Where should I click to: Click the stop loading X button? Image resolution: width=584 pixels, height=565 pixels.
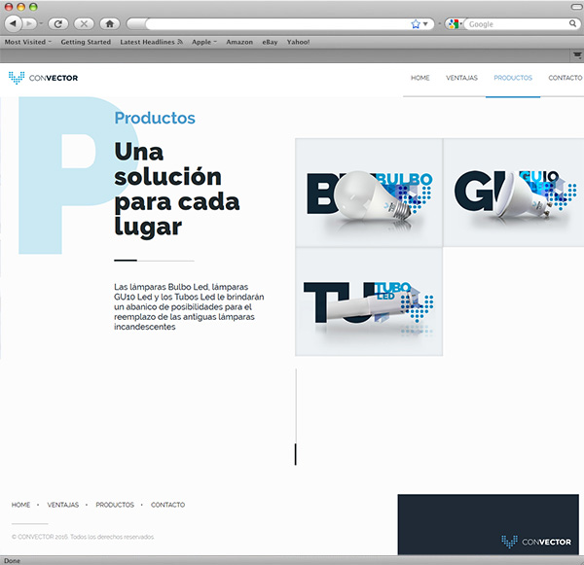click(84, 23)
